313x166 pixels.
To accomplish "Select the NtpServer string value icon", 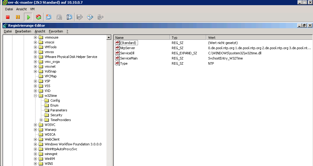I will tap(117, 48).
